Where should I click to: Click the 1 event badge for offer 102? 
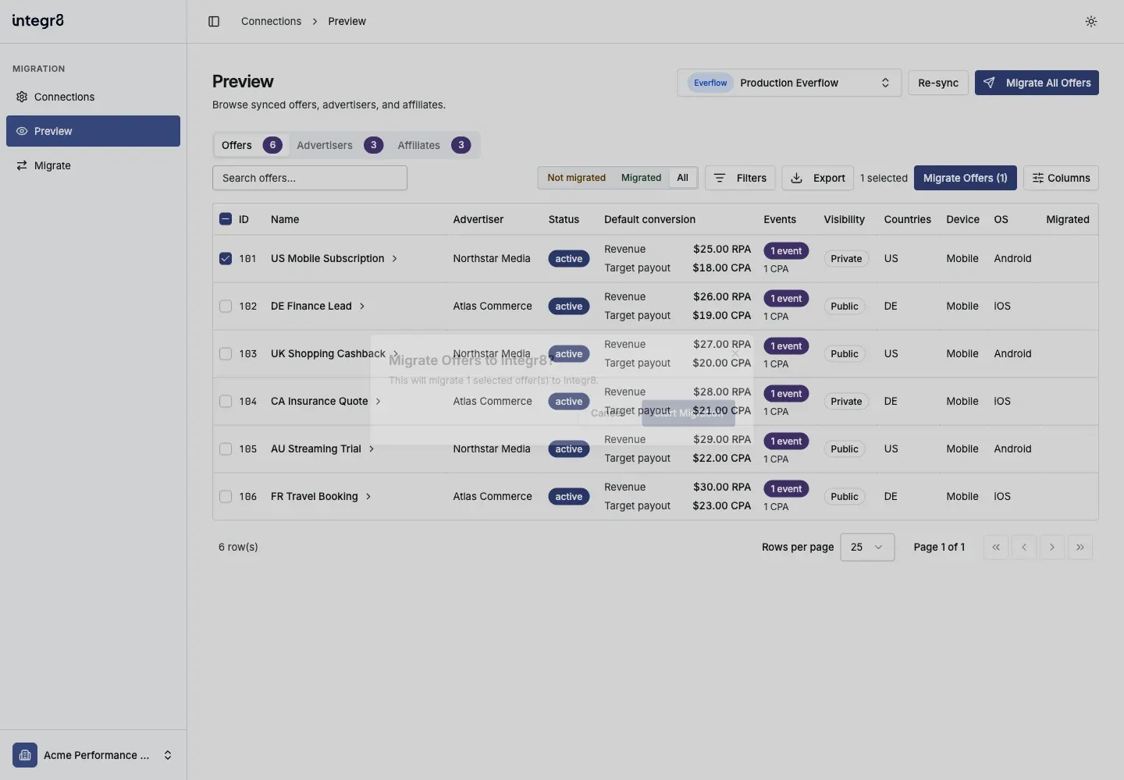(786, 298)
